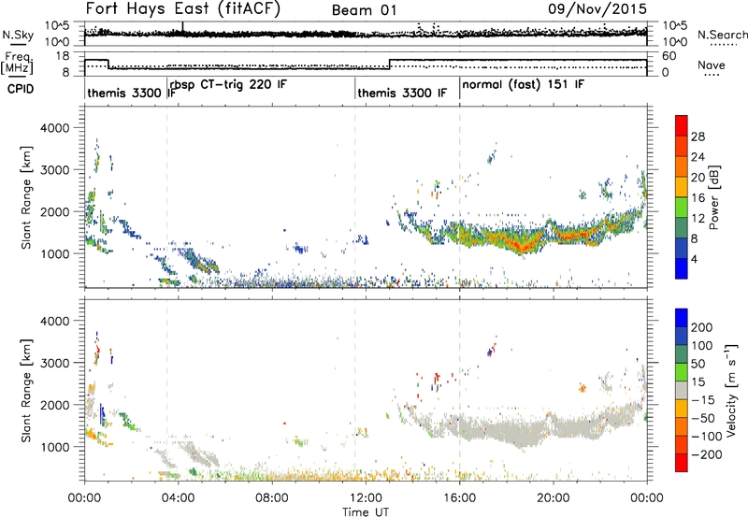Click the 'Power [dB]' colorbar label
Image resolution: width=748 pixels, height=518 pixels.
tap(714, 197)
